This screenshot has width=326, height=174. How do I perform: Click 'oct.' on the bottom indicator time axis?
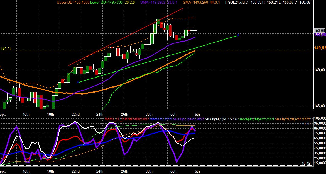[x=173, y=171]
